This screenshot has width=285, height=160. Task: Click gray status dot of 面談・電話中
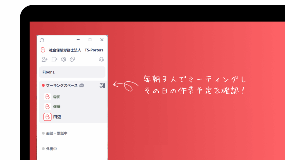coord(43,133)
